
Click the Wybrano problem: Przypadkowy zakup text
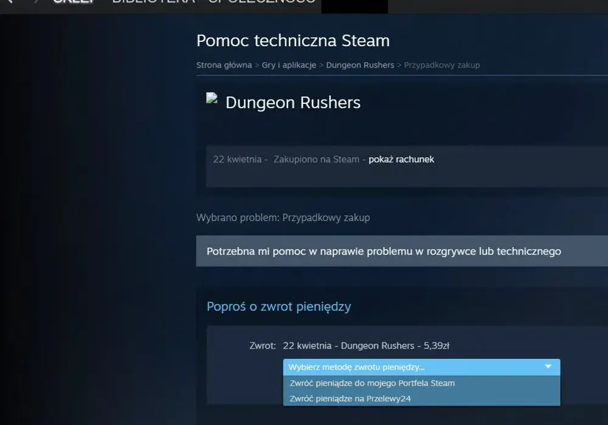point(283,217)
